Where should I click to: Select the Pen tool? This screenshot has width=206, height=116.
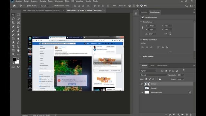pyautogui.click(x=18, y=43)
